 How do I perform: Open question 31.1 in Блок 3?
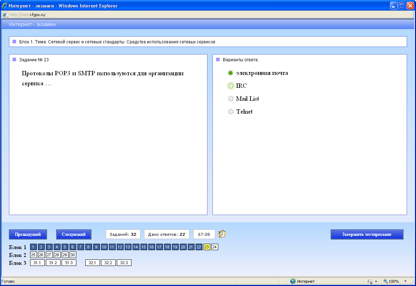tap(37, 263)
